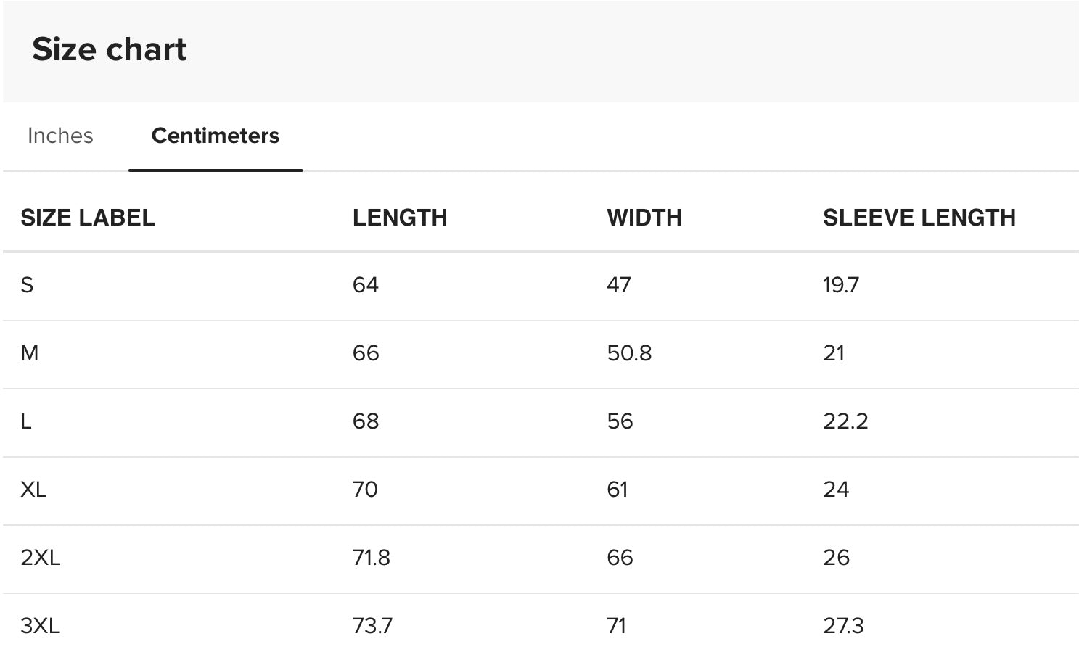Select the L size row label
Screen dimensions: 1079x660
tap(26, 421)
